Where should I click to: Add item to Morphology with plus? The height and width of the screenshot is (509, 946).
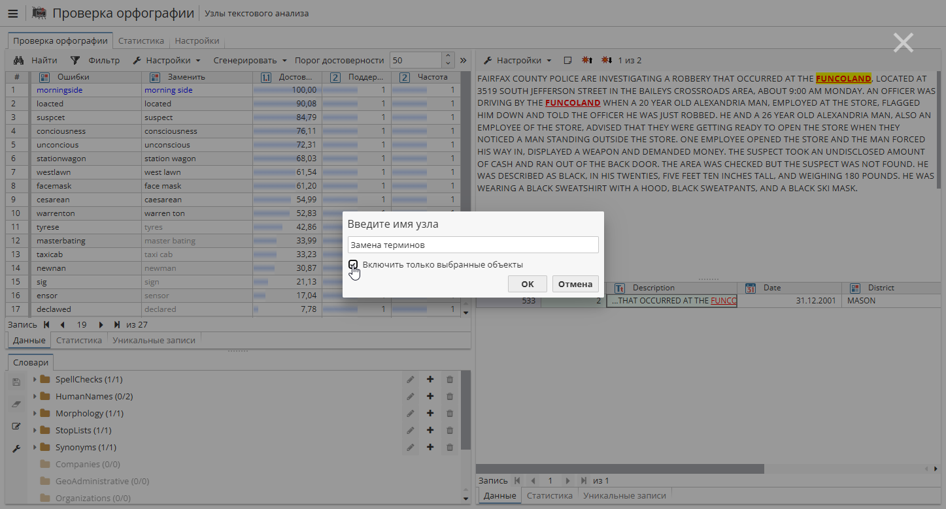click(430, 413)
